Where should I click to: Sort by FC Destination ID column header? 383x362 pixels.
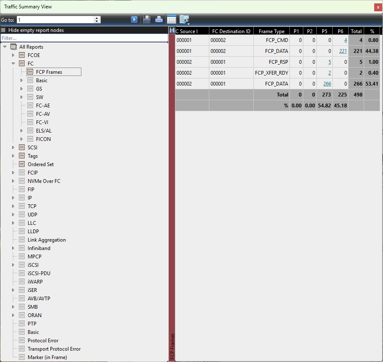tap(231, 31)
